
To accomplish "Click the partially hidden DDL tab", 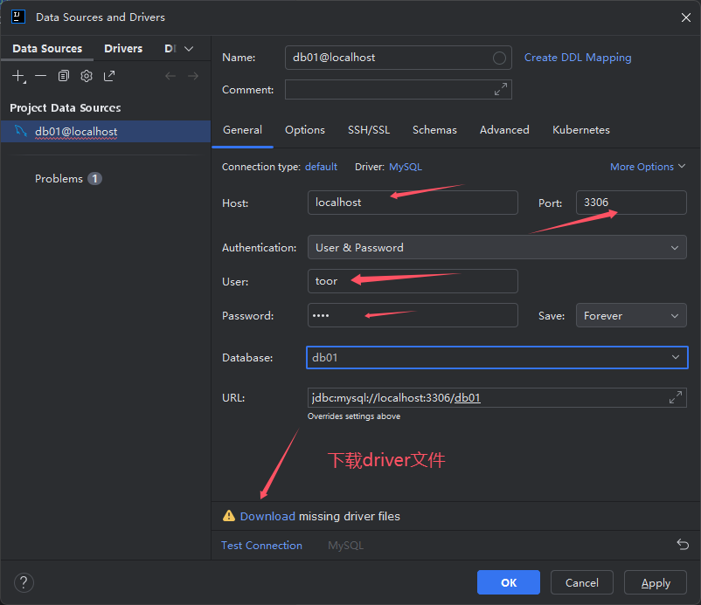I will [170, 48].
